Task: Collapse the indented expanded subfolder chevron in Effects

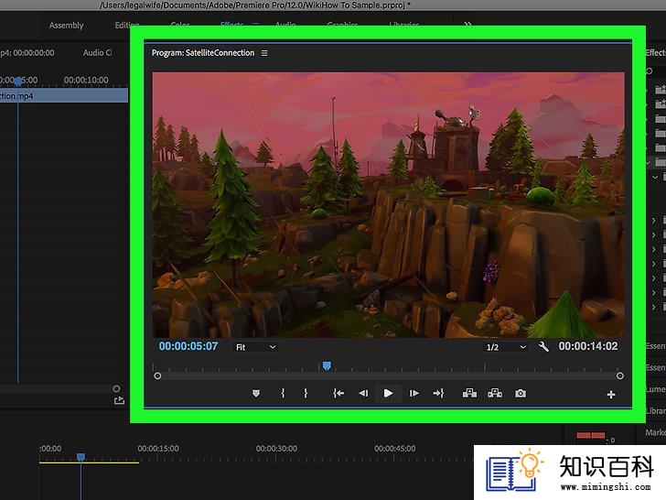Action: (x=655, y=177)
